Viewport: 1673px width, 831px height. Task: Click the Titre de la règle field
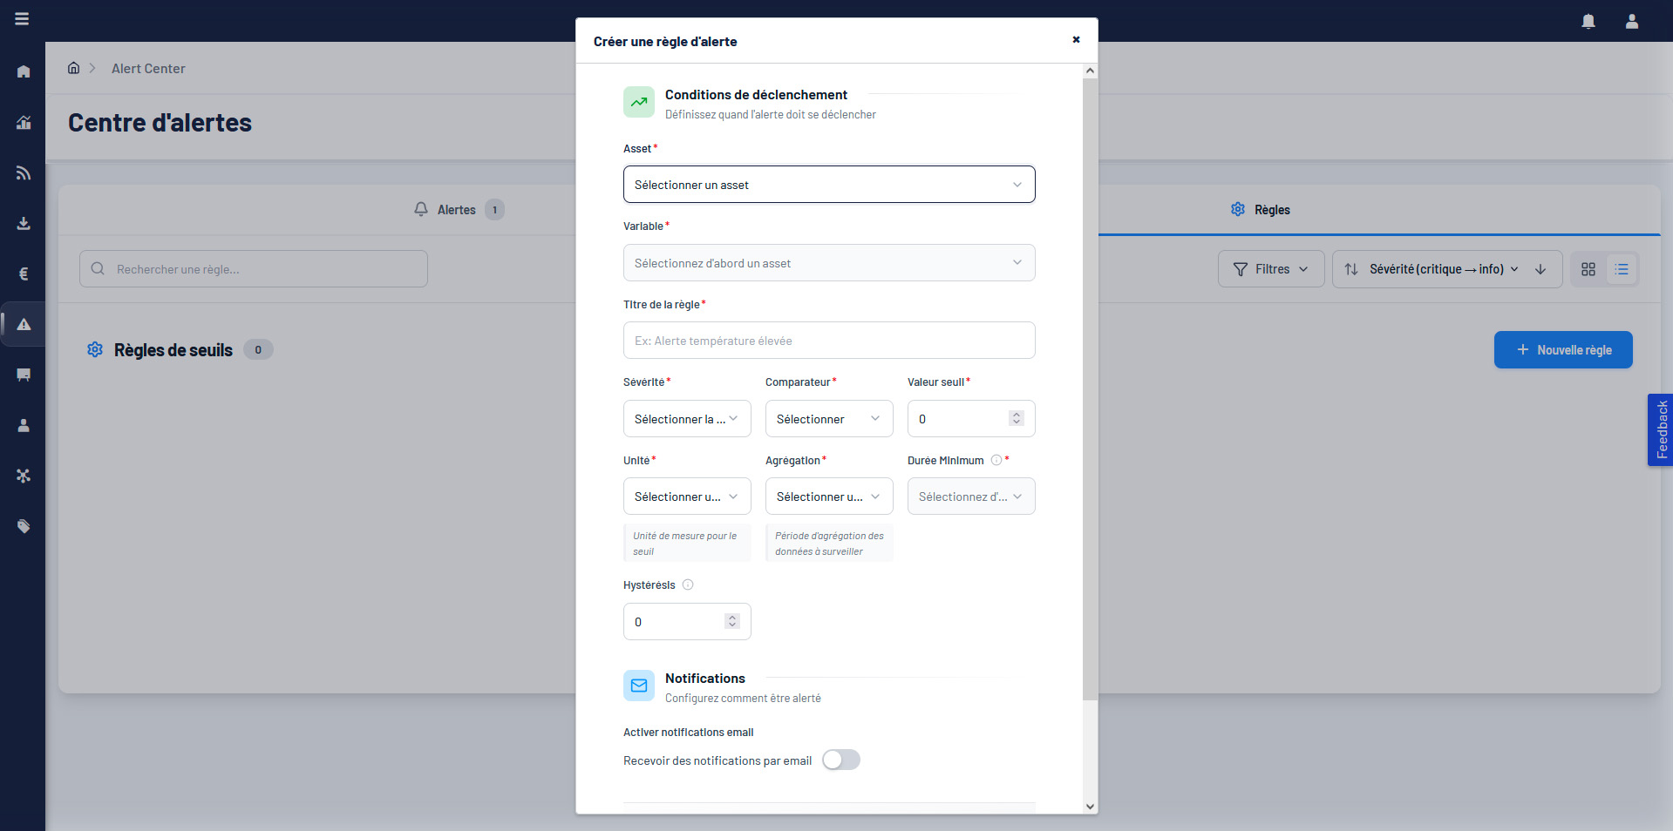click(x=828, y=341)
